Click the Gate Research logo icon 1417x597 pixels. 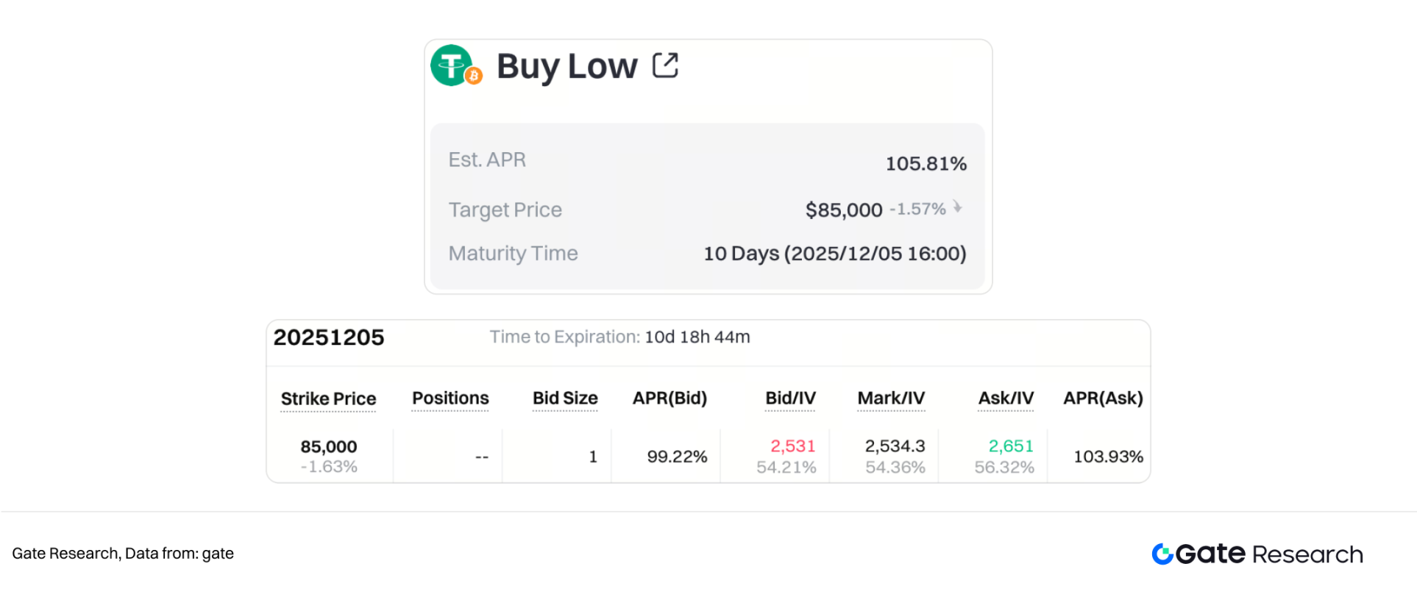[x=1162, y=554]
